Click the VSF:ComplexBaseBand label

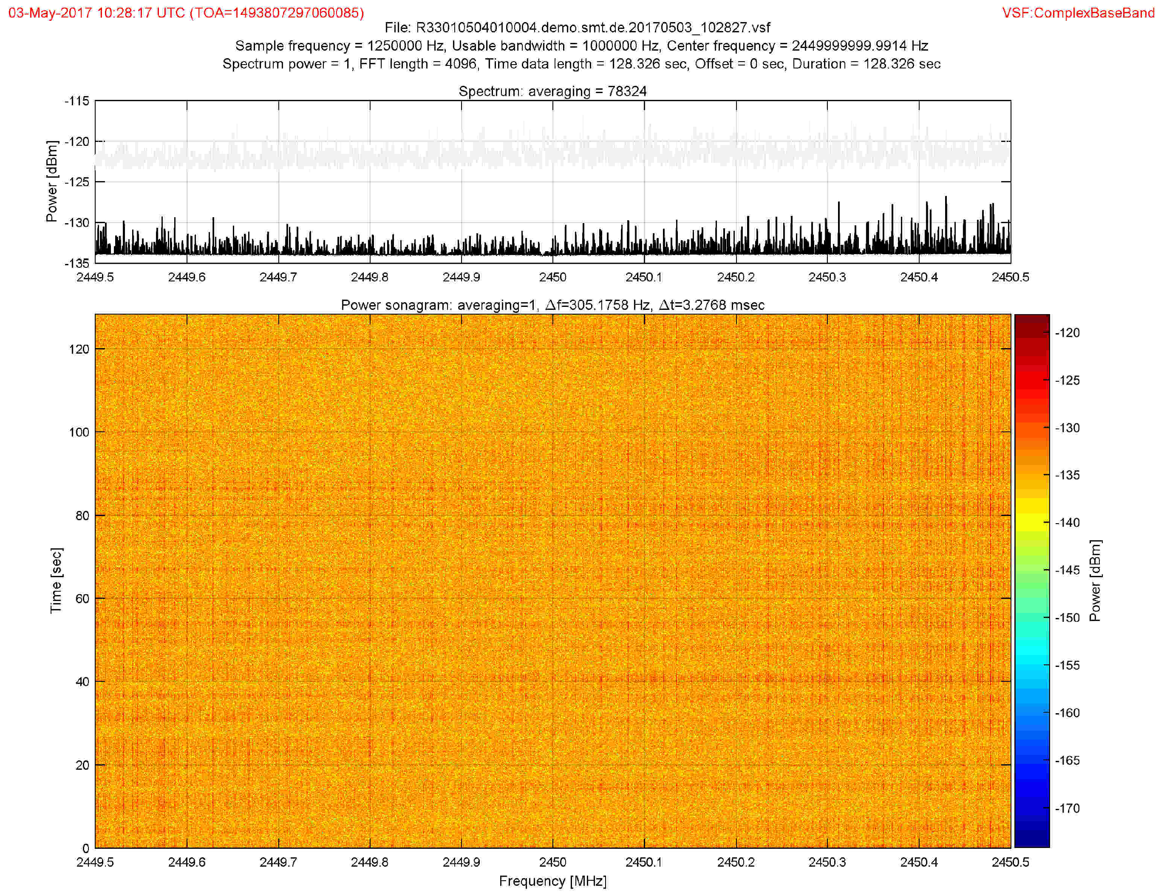click(x=1078, y=13)
